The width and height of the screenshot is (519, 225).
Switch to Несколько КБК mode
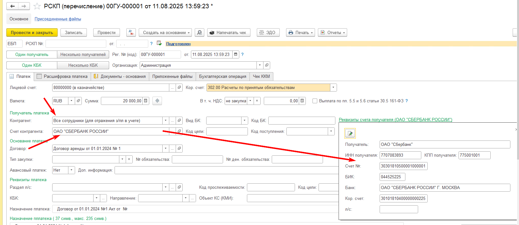83,65
